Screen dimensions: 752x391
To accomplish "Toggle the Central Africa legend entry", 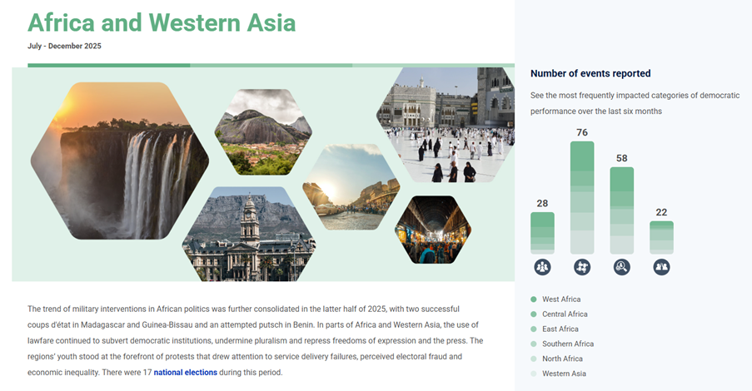I will 564,314.
